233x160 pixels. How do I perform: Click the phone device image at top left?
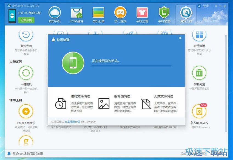tap(12, 16)
